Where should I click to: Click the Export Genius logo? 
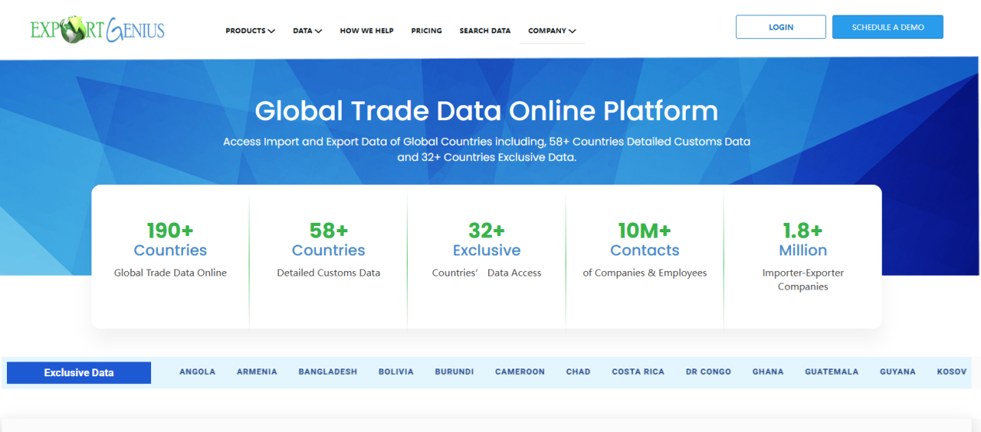click(x=98, y=29)
